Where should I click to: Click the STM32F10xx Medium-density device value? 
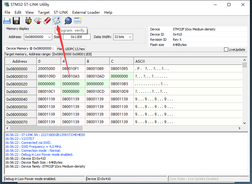(194, 29)
